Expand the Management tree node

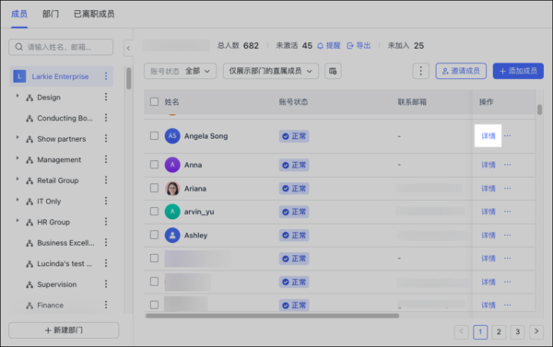17,158
